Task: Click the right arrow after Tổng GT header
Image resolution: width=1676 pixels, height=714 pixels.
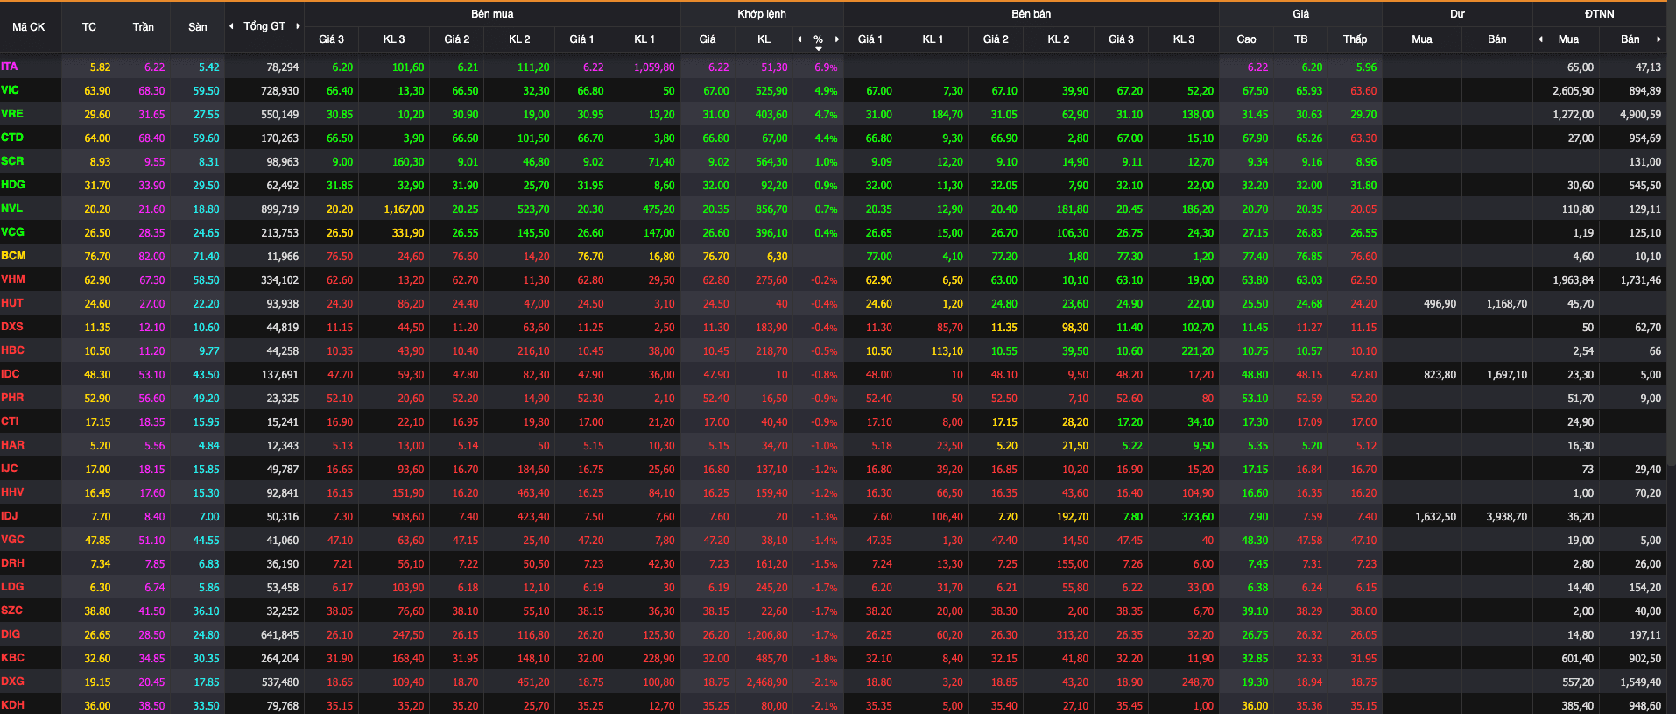Action: [x=298, y=26]
